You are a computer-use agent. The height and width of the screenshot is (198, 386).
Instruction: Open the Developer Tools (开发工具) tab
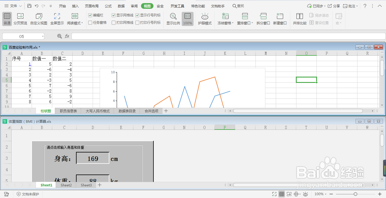point(177,6)
